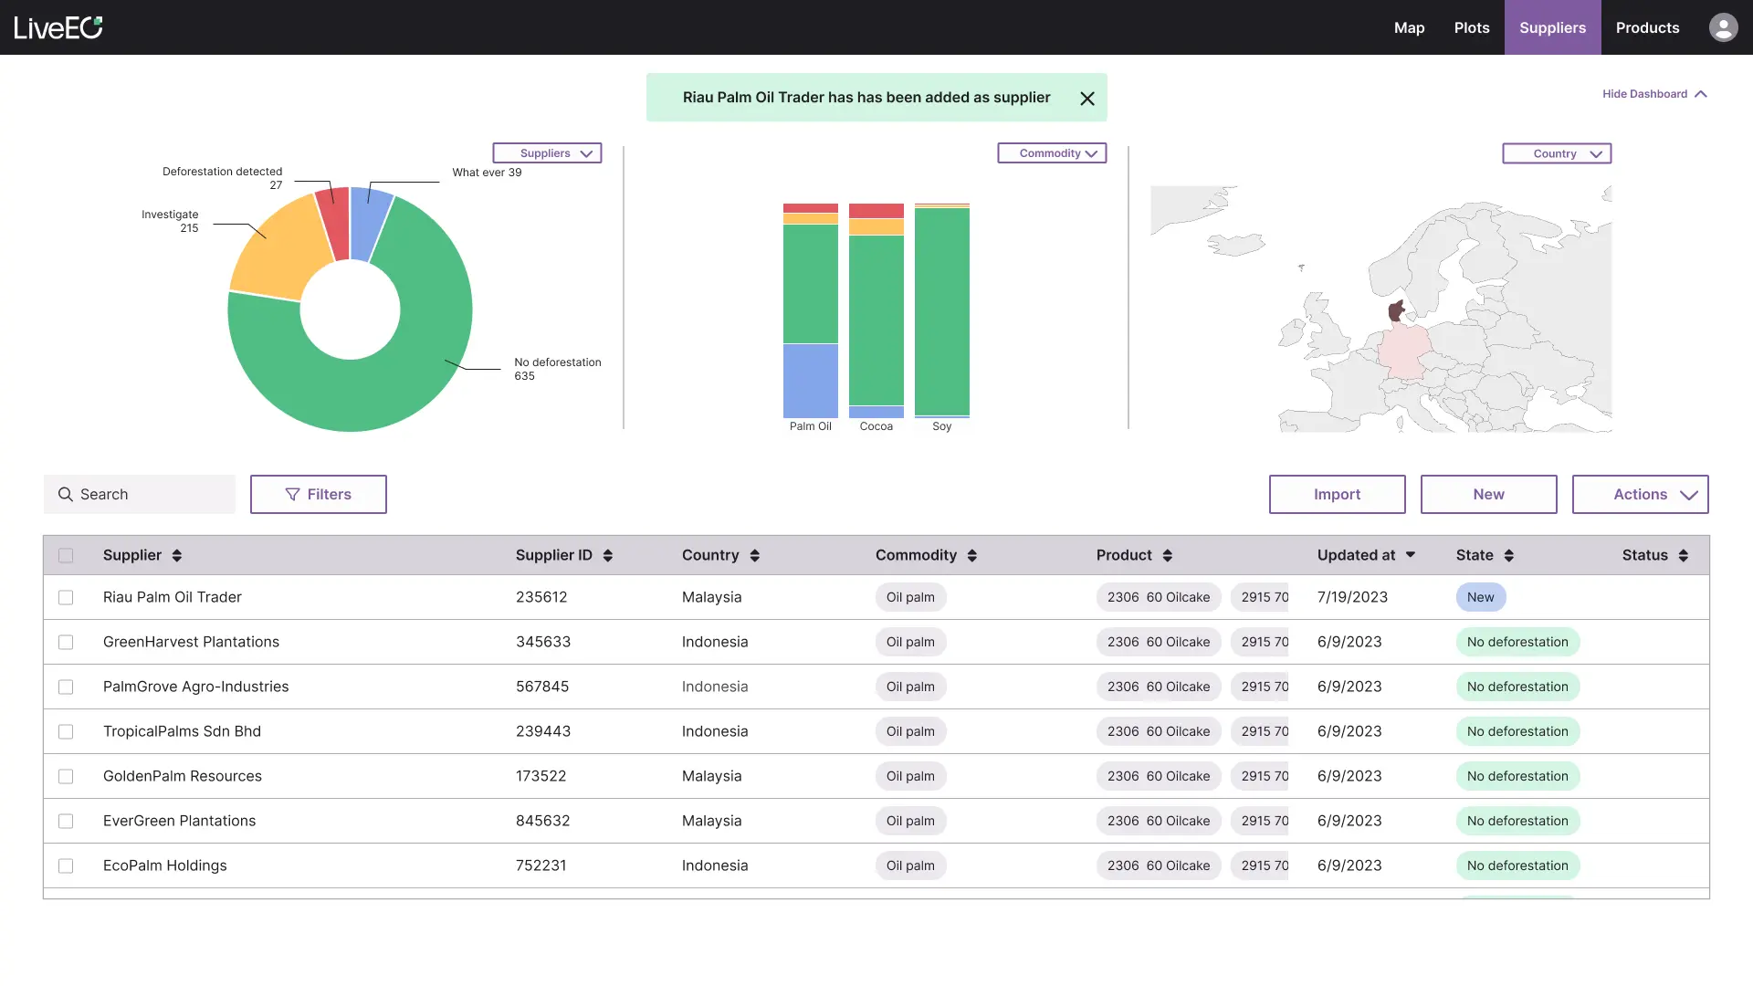Collapse dashboard via Hide Dashboard link
1753x986 pixels.
point(1654,94)
